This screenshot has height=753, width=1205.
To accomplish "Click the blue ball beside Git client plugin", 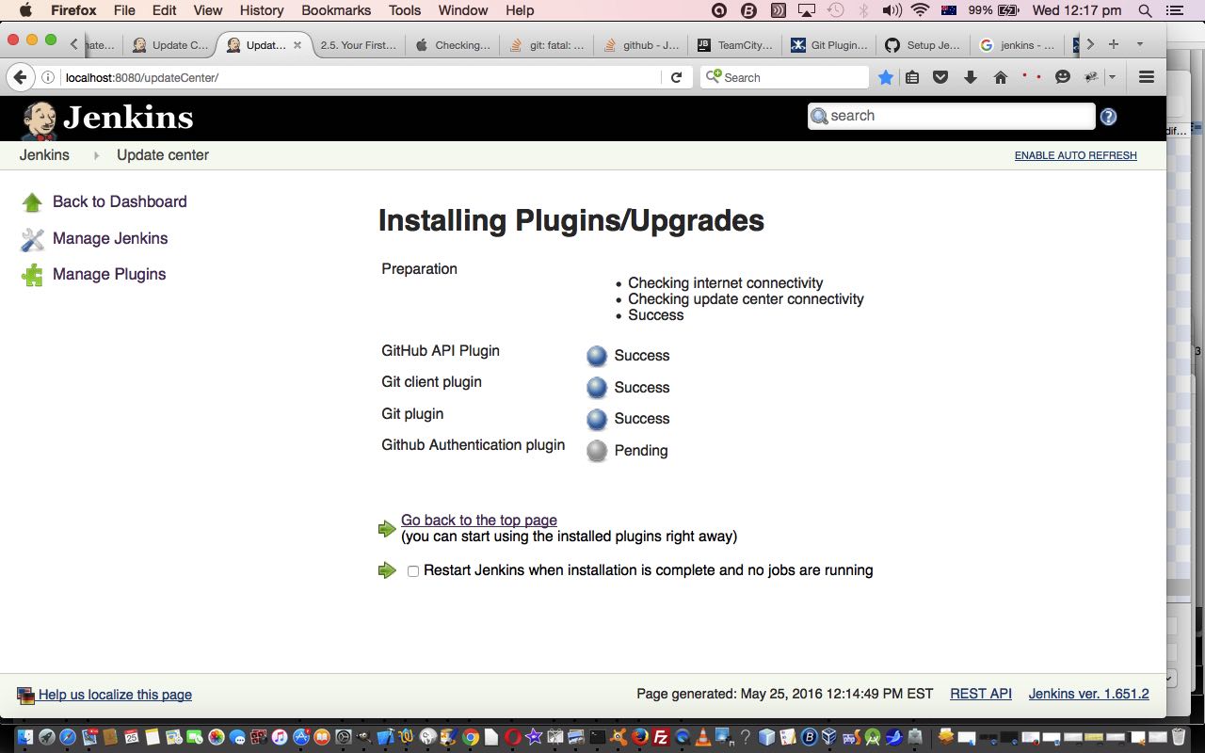I will point(597,388).
